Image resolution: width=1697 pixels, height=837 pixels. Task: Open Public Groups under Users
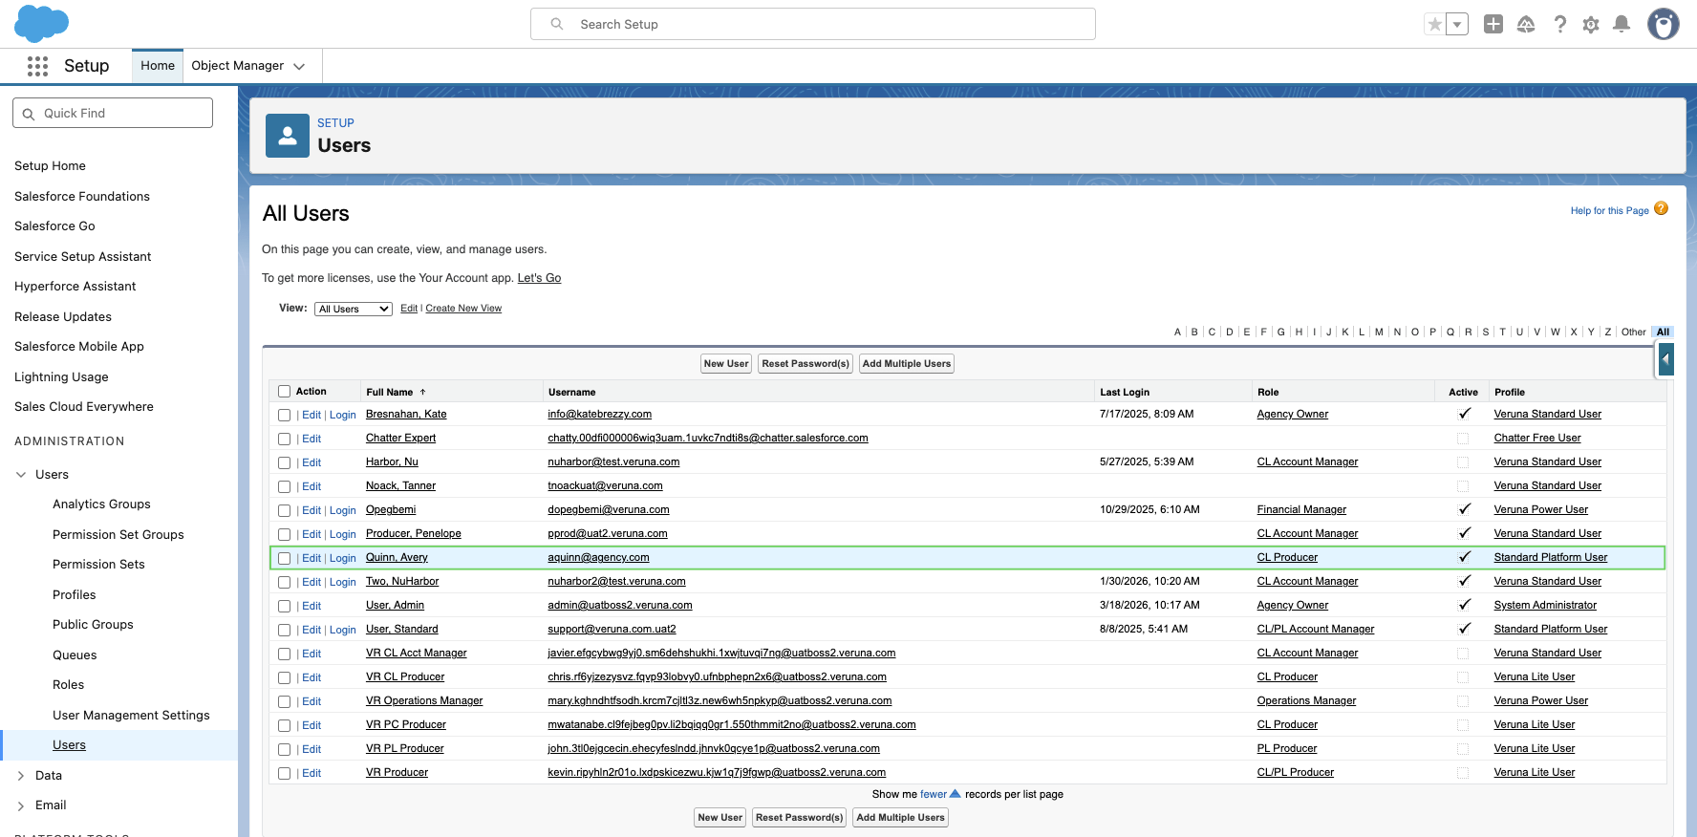point(93,625)
